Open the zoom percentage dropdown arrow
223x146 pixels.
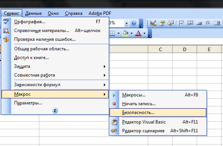coord(126,23)
